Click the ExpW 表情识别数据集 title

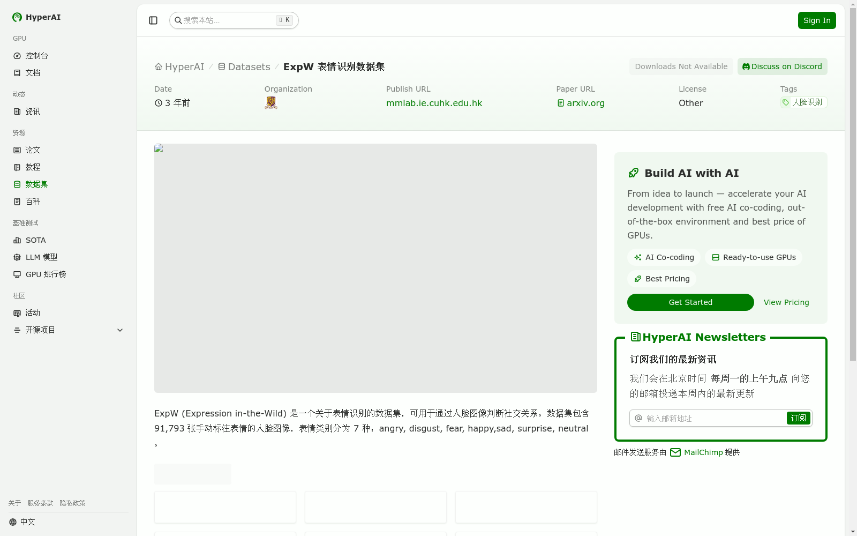click(334, 67)
